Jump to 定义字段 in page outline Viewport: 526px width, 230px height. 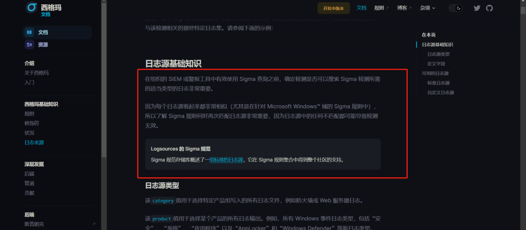tap(436, 63)
